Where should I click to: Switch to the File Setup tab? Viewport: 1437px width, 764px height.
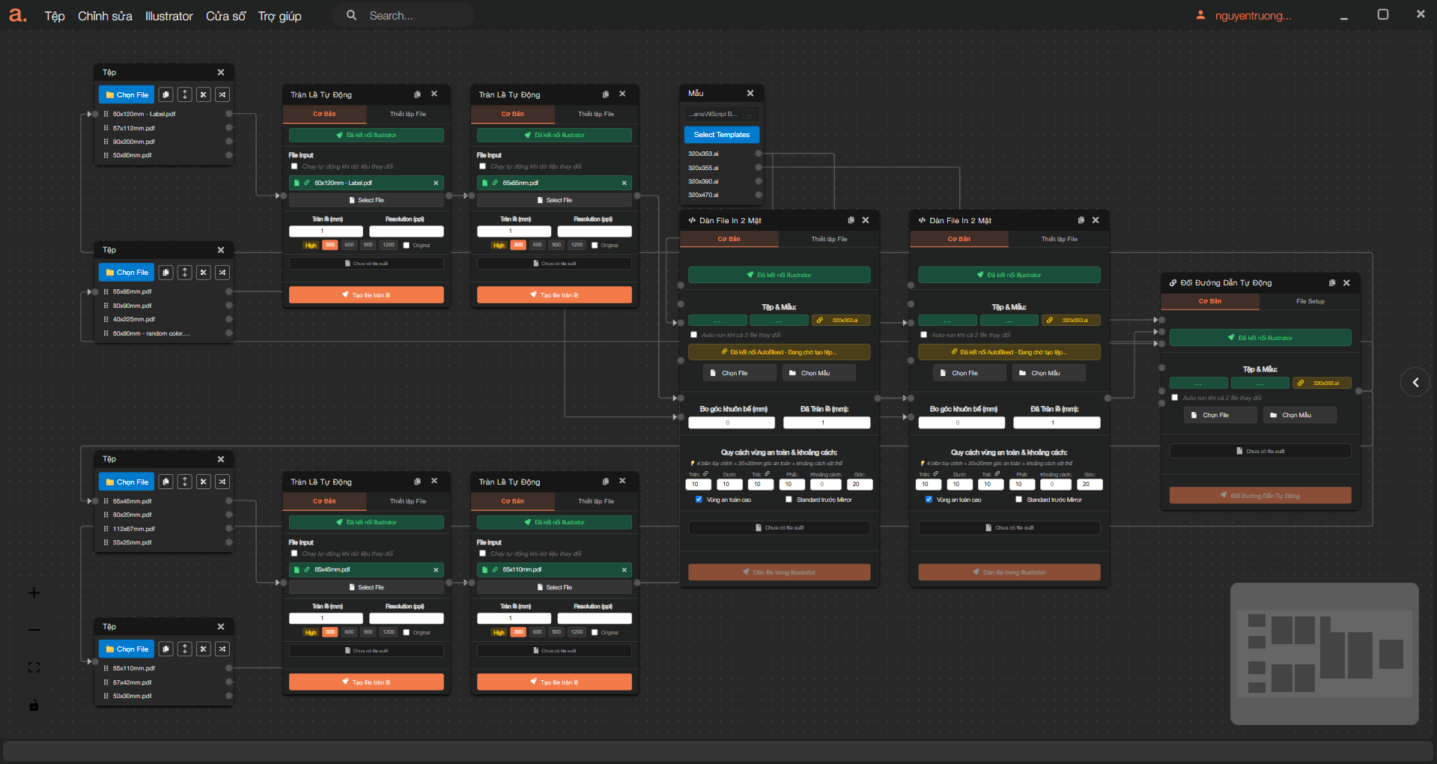pos(1310,301)
